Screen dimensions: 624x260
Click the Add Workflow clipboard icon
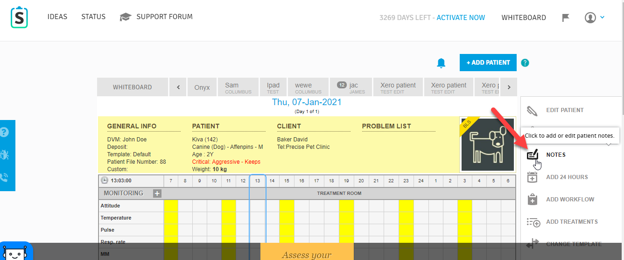coord(533,200)
